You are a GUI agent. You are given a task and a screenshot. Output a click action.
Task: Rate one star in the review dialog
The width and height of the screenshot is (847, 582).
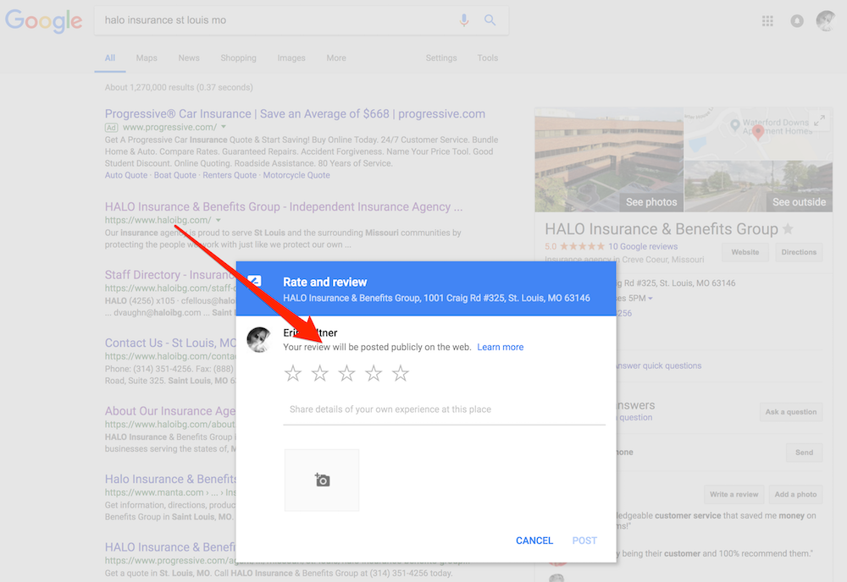tap(293, 373)
